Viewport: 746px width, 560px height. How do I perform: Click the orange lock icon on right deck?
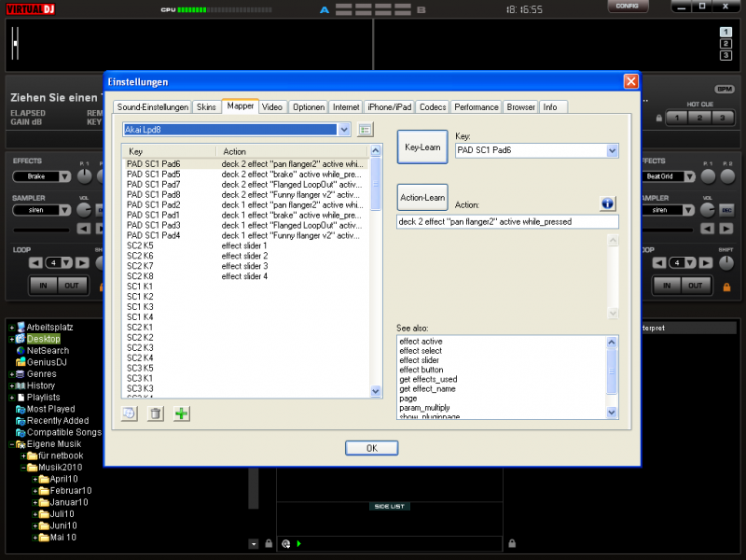[726, 286]
